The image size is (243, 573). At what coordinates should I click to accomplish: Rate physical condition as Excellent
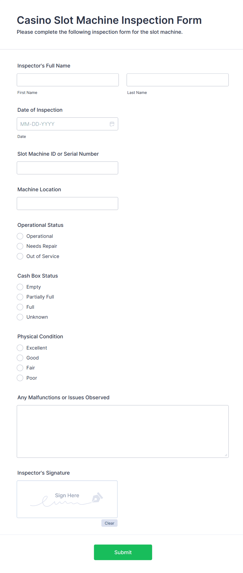coord(20,348)
